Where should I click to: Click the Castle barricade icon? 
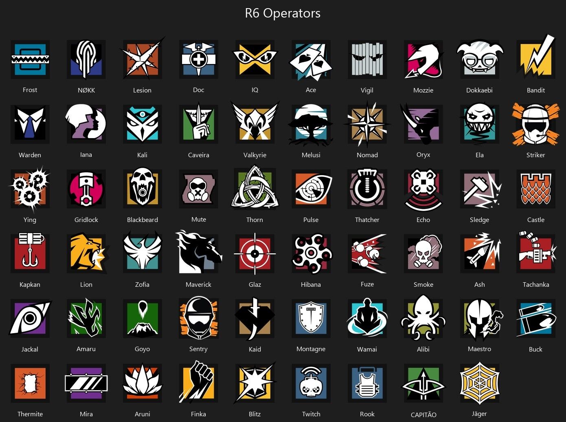tap(536, 189)
